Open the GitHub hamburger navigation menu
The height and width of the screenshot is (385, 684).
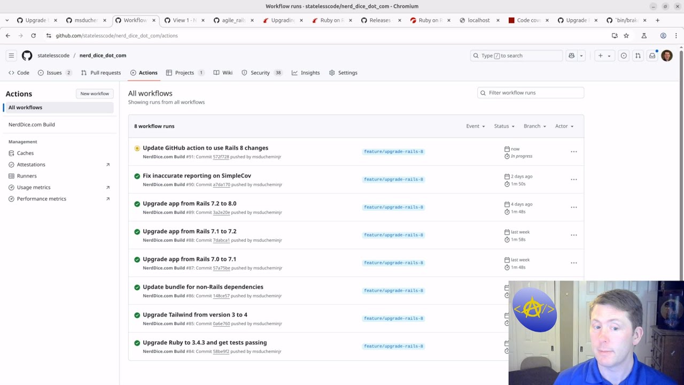point(11,56)
